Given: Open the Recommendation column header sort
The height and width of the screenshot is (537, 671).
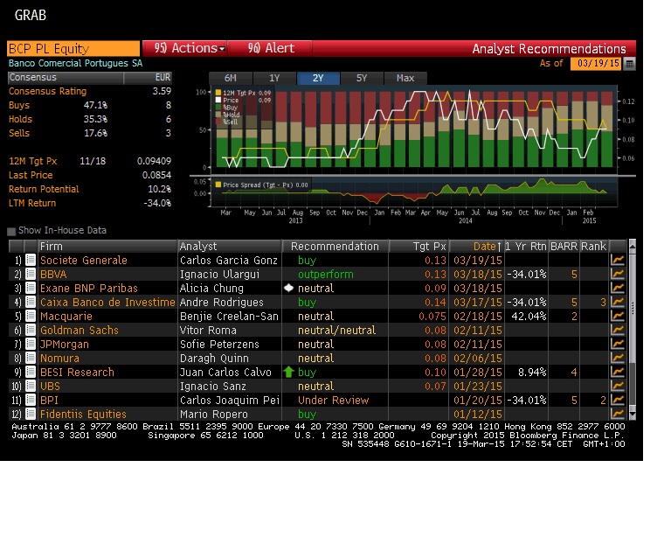Looking at the screenshot, I should coord(335,247).
